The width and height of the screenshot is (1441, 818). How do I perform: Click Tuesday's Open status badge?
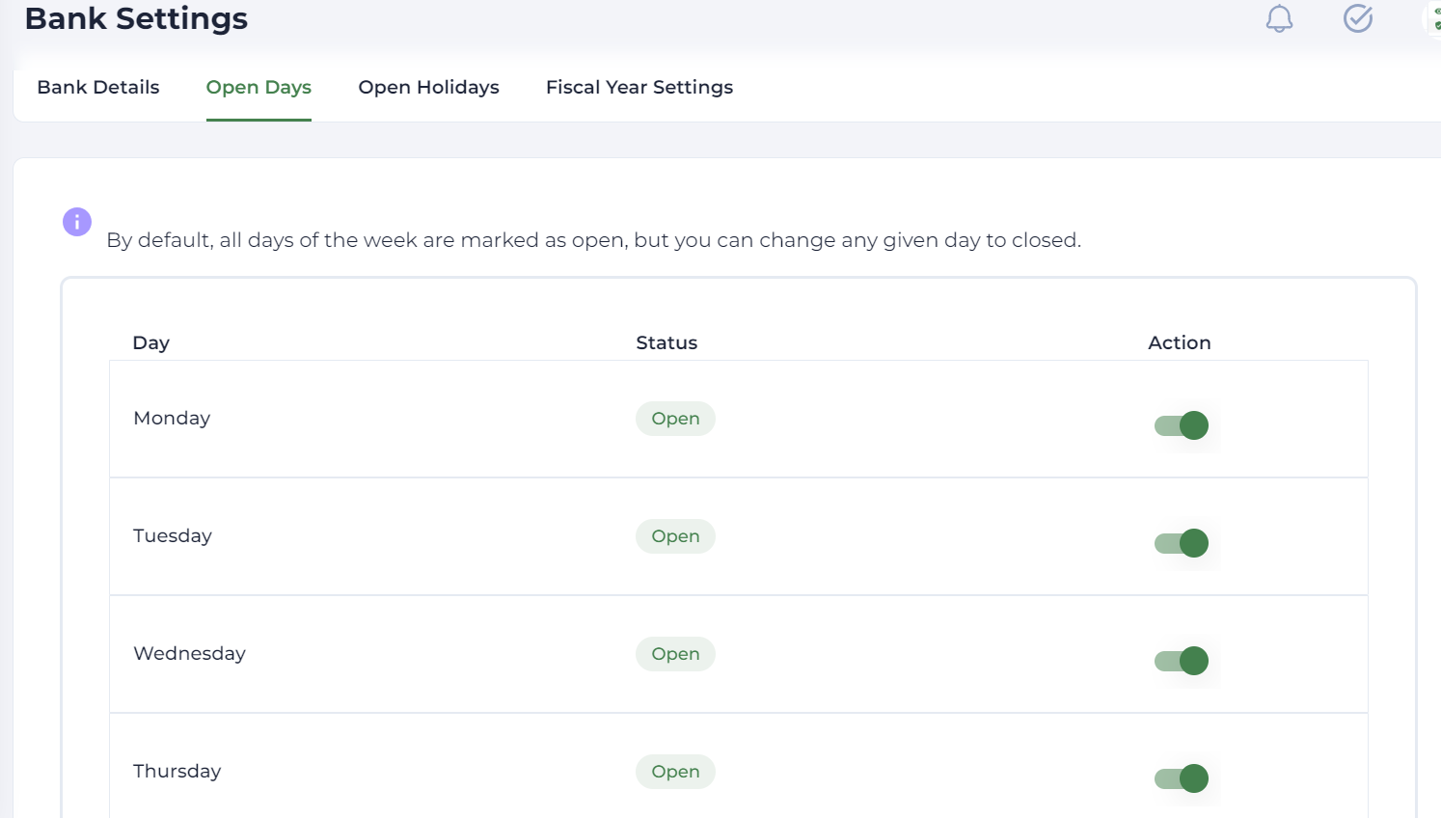[675, 536]
